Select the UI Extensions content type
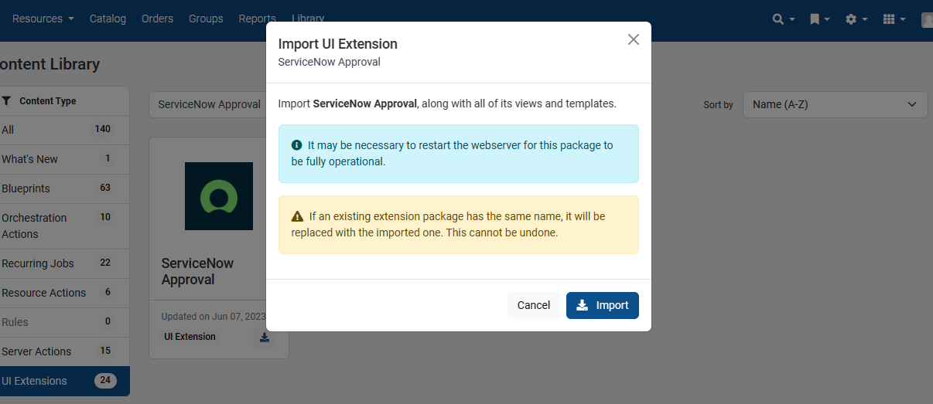This screenshot has height=404, width=933. (x=35, y=381)
